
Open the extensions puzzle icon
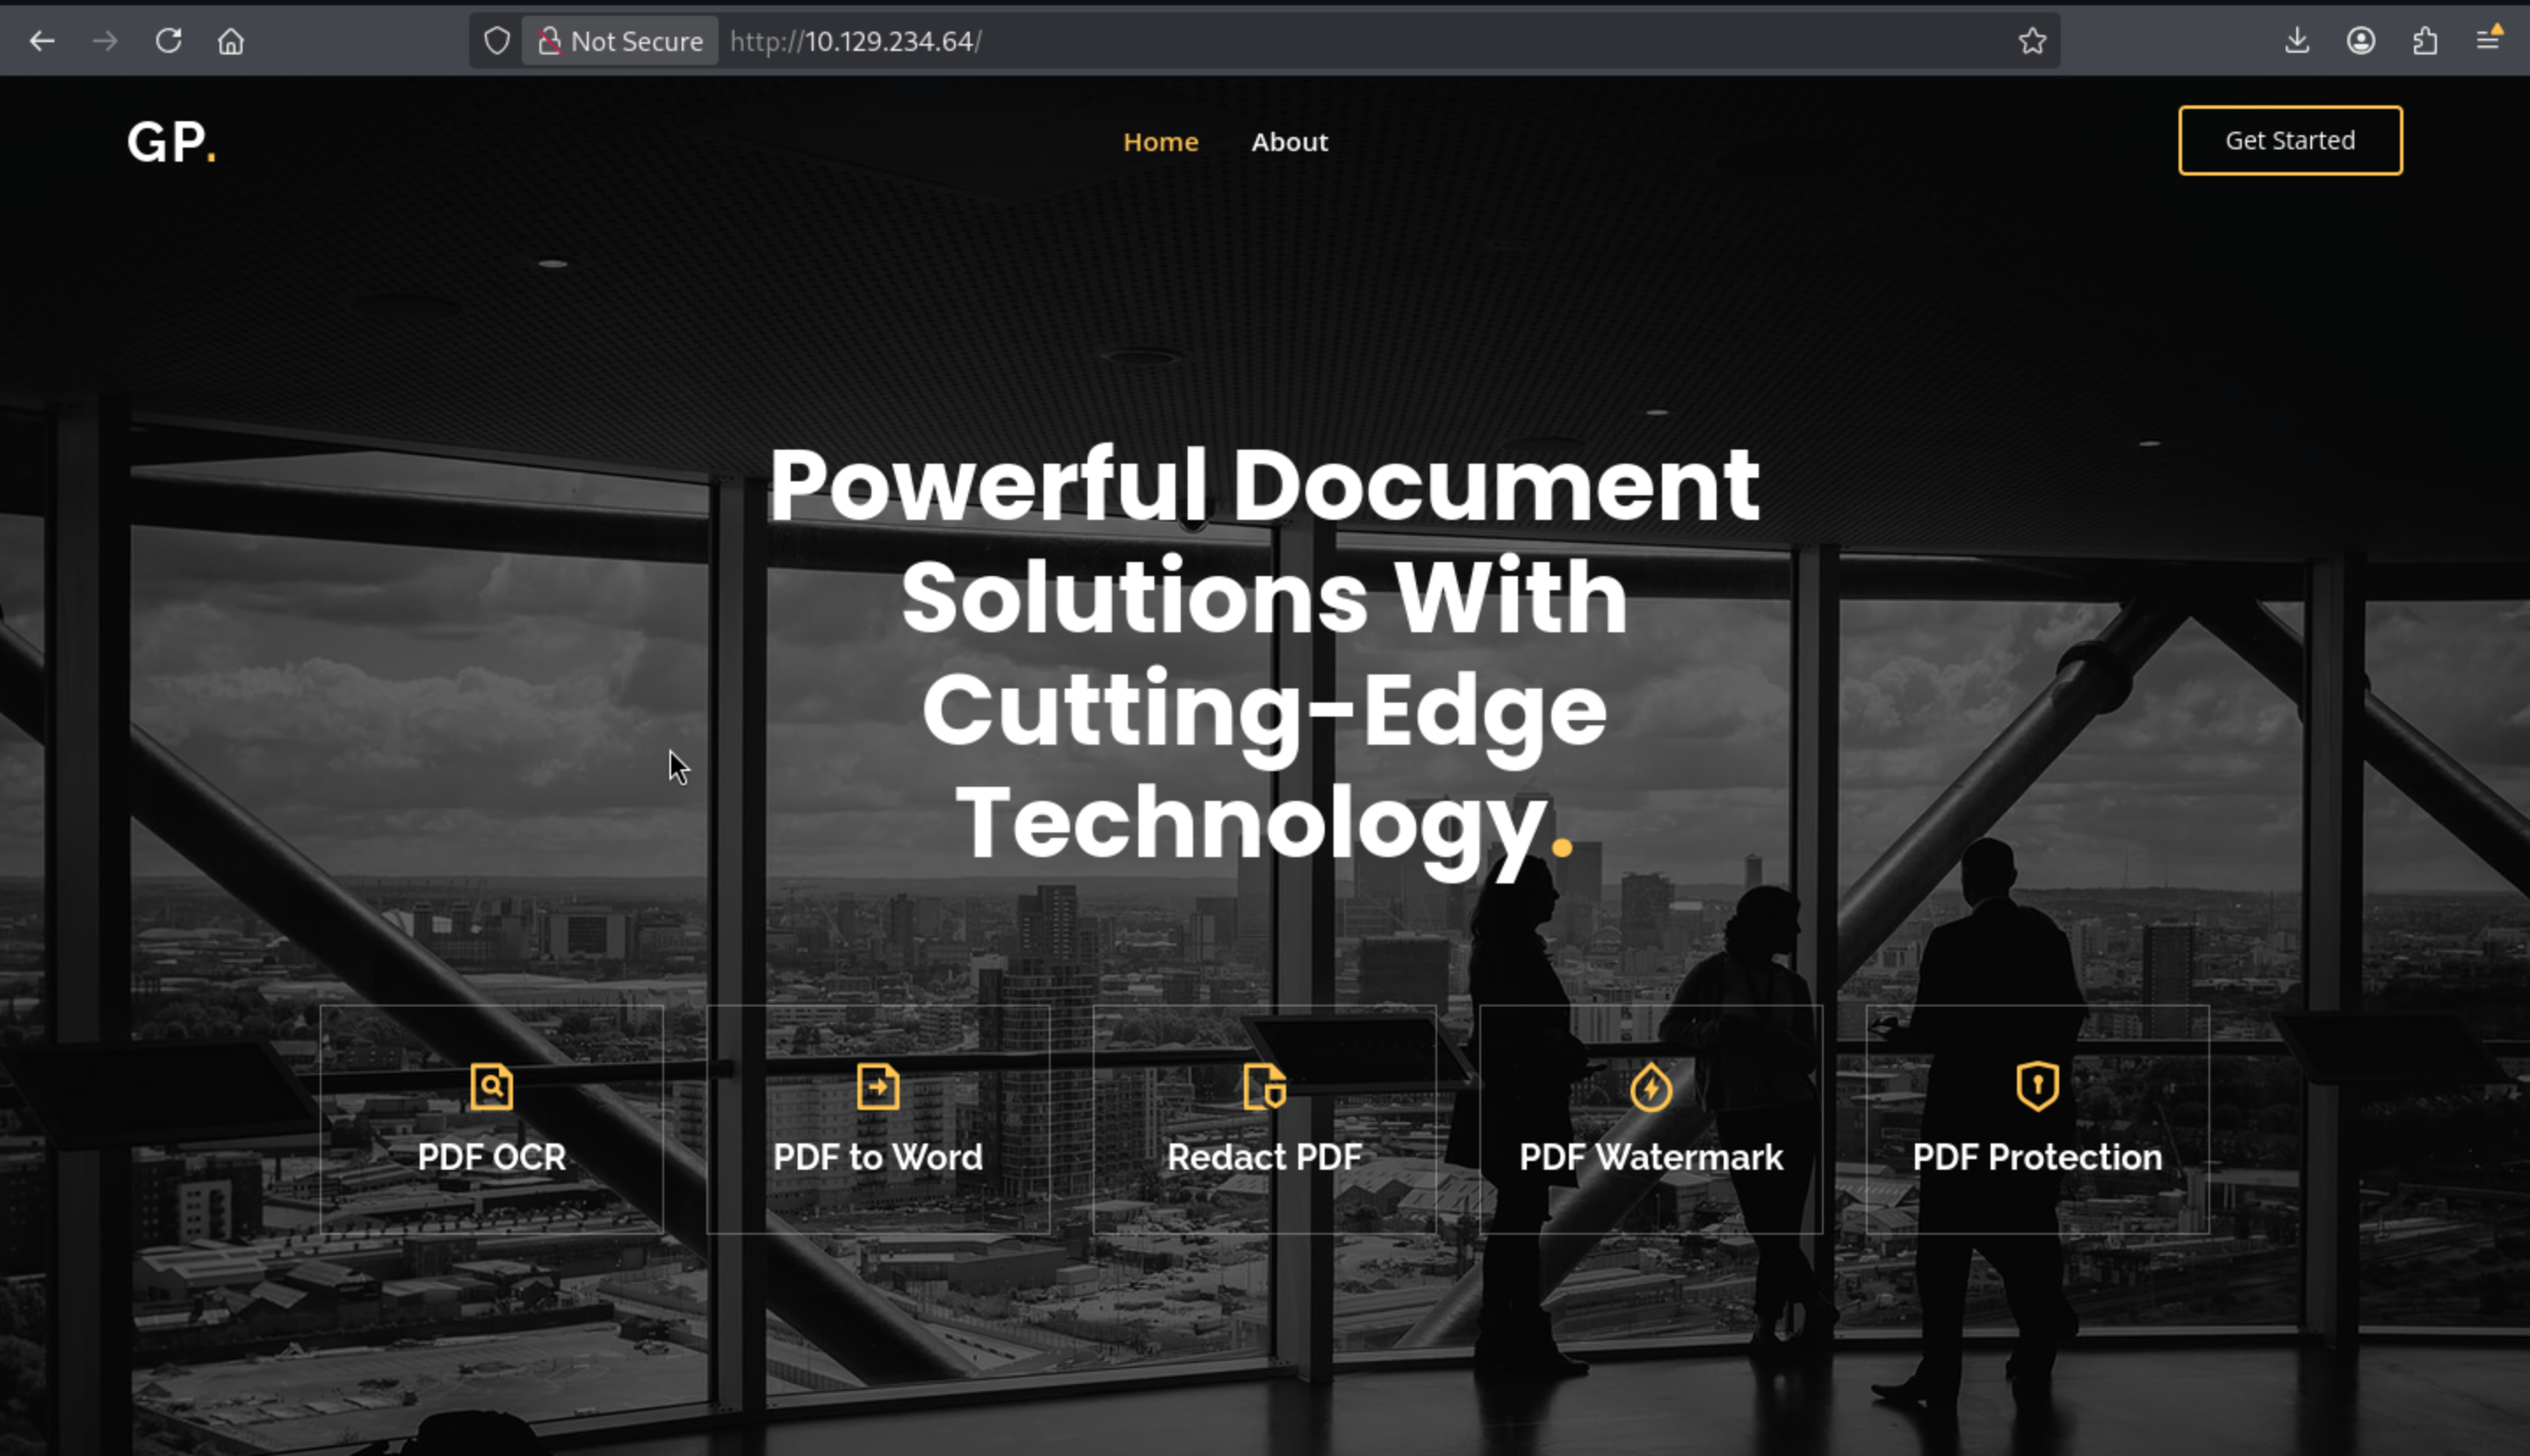[x=2425, y=41]
